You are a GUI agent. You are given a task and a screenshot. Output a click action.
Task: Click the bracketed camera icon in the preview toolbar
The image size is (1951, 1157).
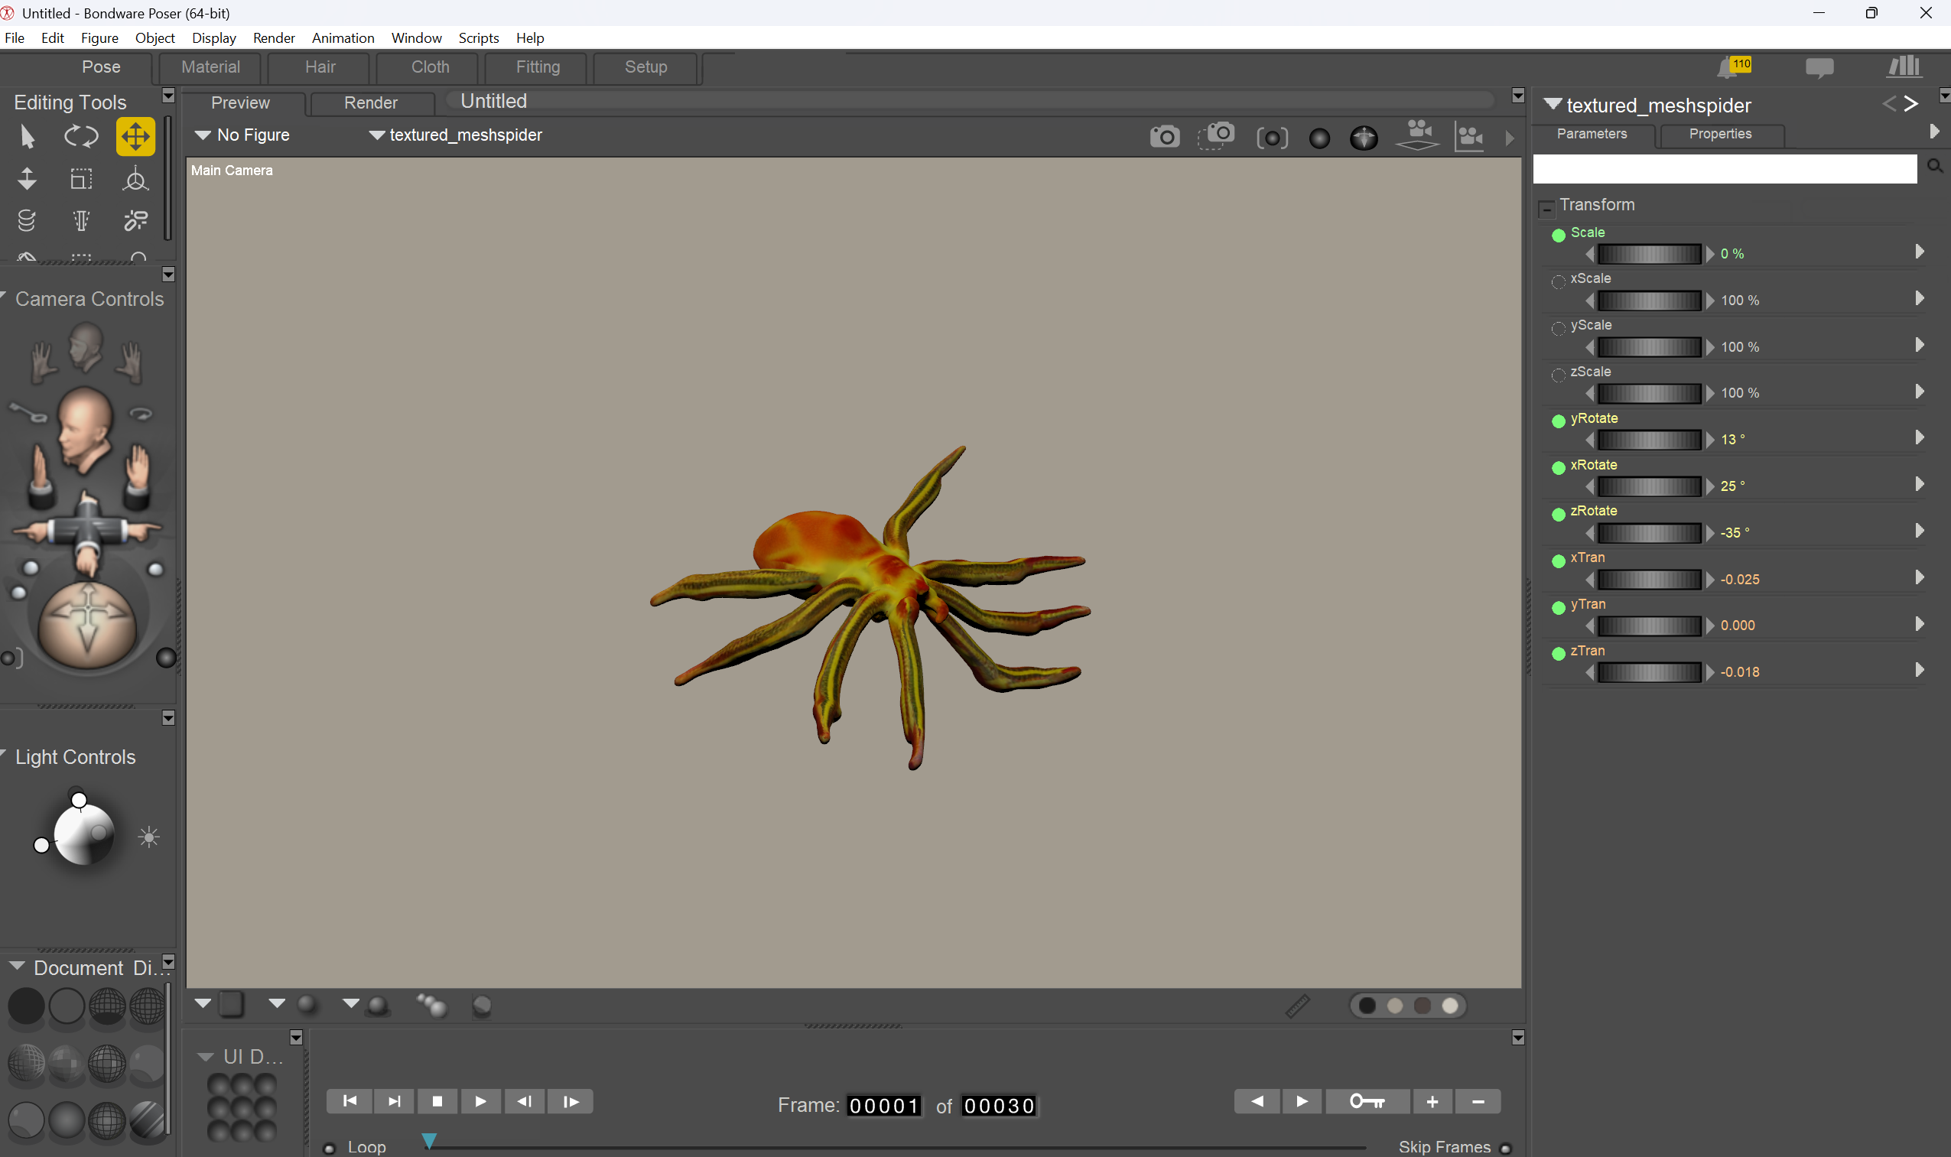click(1272, 138)
